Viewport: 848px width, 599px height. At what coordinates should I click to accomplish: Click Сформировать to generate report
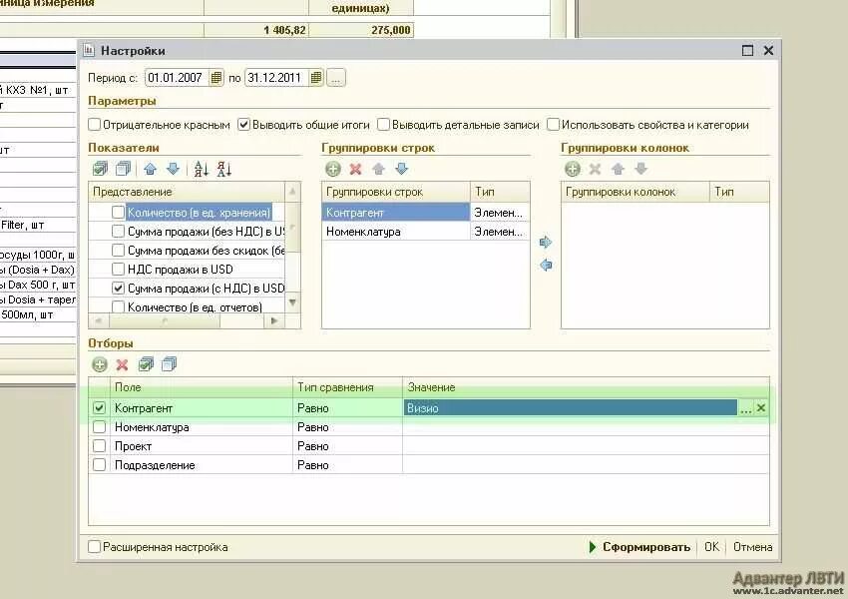point(639,547)
